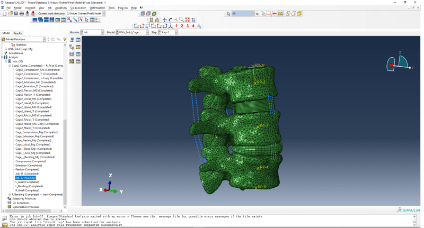Click the message area toggle icon
This screenshot has width=424, height=228.
point(5,218)
